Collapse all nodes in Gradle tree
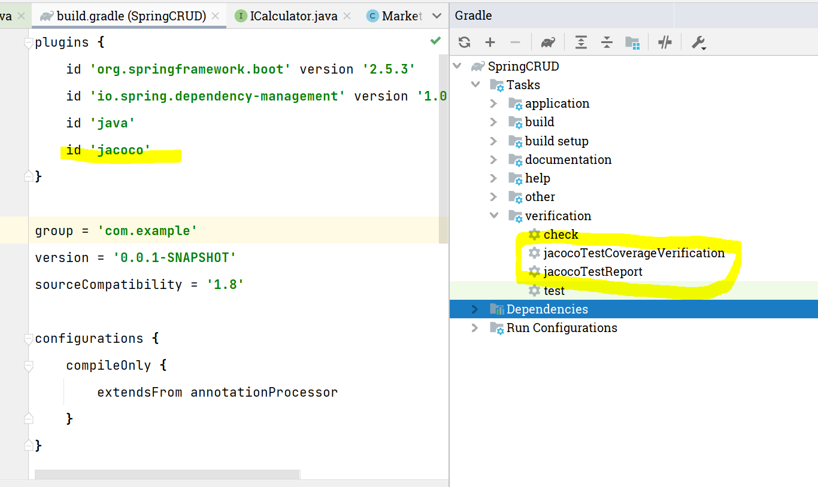 coord(607,42)
